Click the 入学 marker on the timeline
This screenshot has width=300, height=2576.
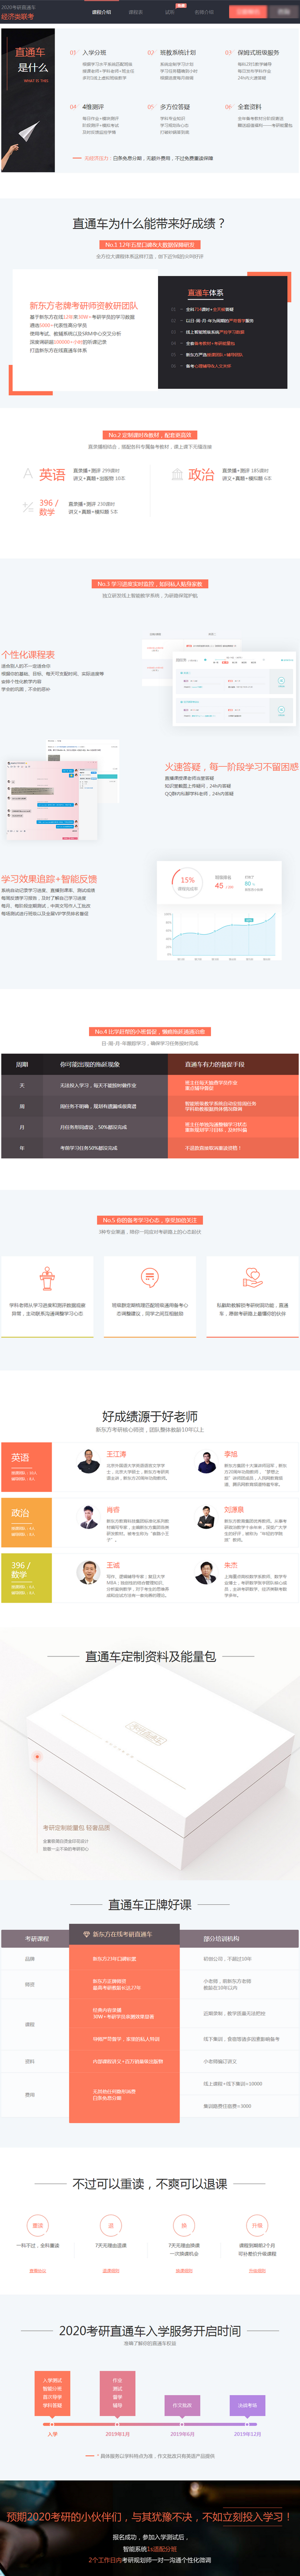click(x=52, y=2425)
